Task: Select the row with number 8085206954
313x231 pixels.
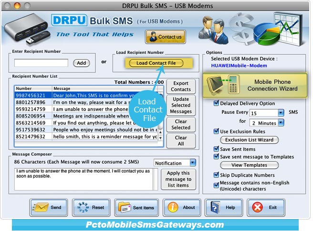Action: point(86,116)
